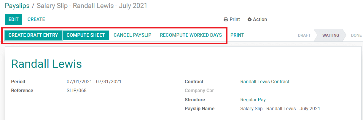This screenshot has width=363, height=120.
Task: Click Recompute Worked Days
Action: [191, 35]
